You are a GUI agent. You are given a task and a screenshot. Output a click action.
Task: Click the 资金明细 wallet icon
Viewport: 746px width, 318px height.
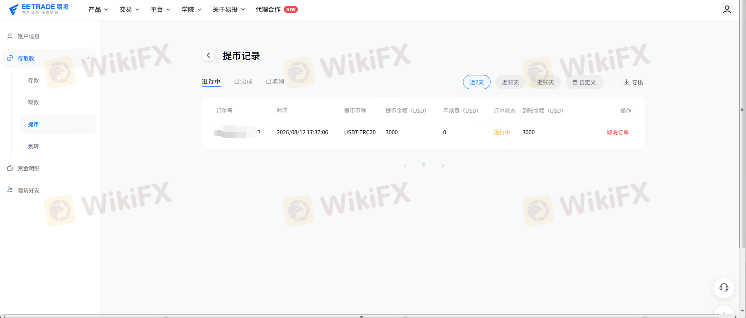point(10,168)
